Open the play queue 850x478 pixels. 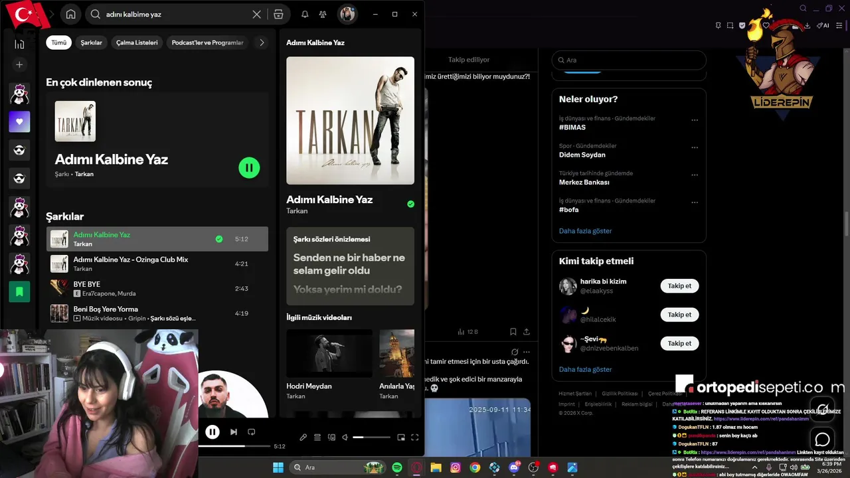point(317,437)
